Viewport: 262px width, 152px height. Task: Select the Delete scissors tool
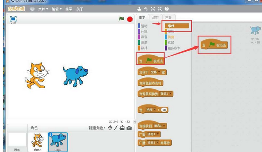[146, 9]
